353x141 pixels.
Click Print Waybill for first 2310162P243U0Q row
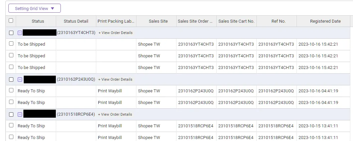110,91
